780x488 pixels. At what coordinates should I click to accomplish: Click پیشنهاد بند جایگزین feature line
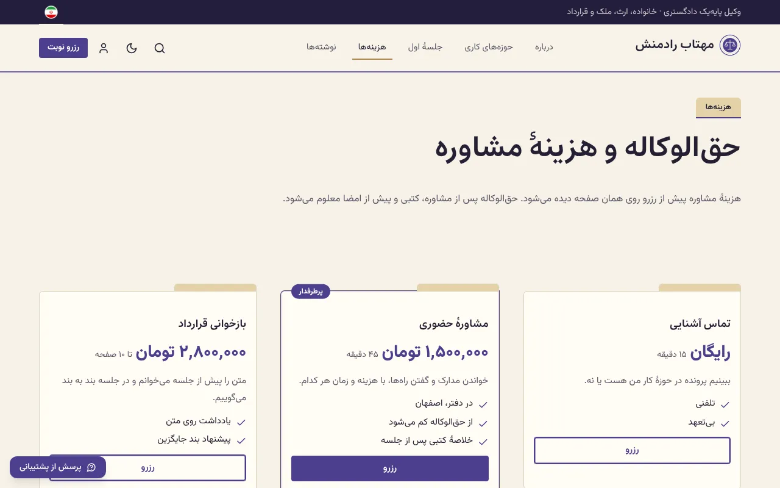point(194,439)
